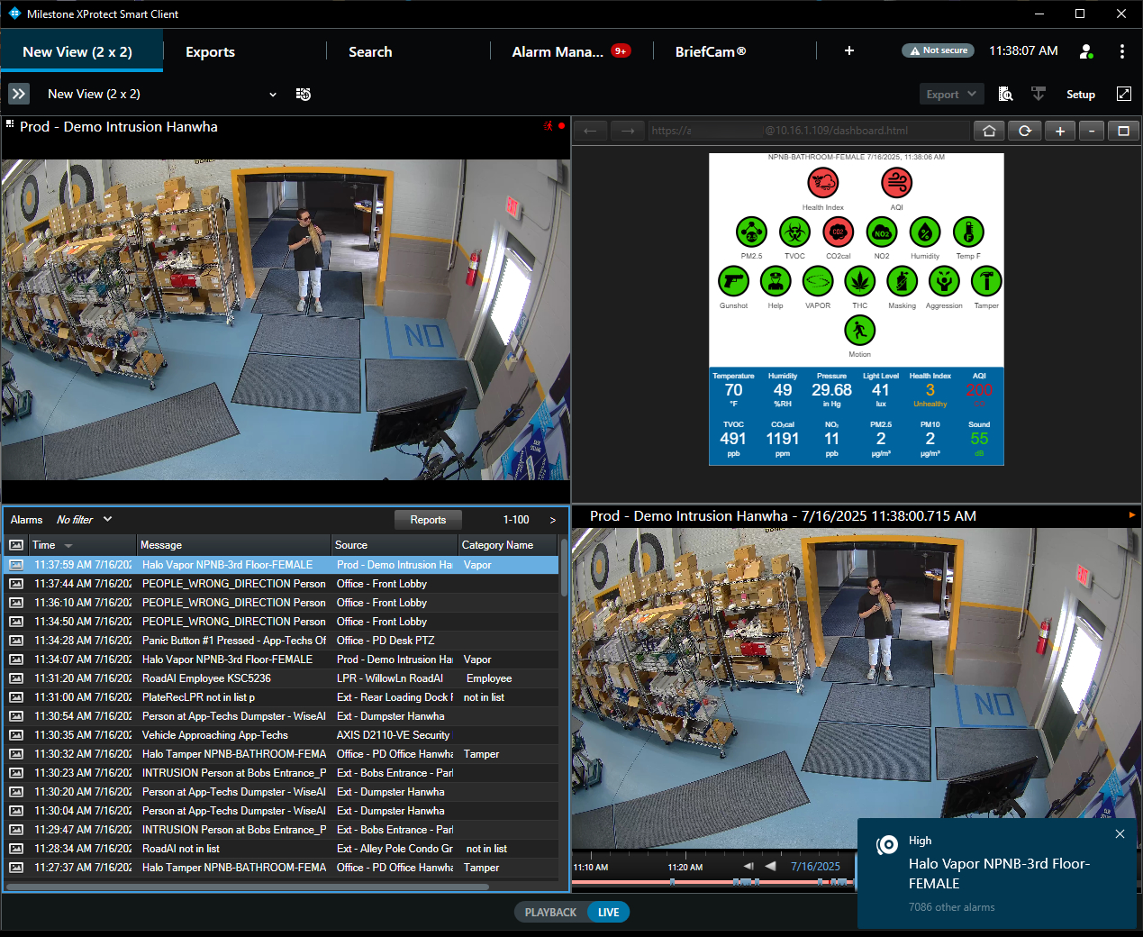Open the user profile icon
The height and width of the screenshot is (937, 1143).
pos(1086,51)
